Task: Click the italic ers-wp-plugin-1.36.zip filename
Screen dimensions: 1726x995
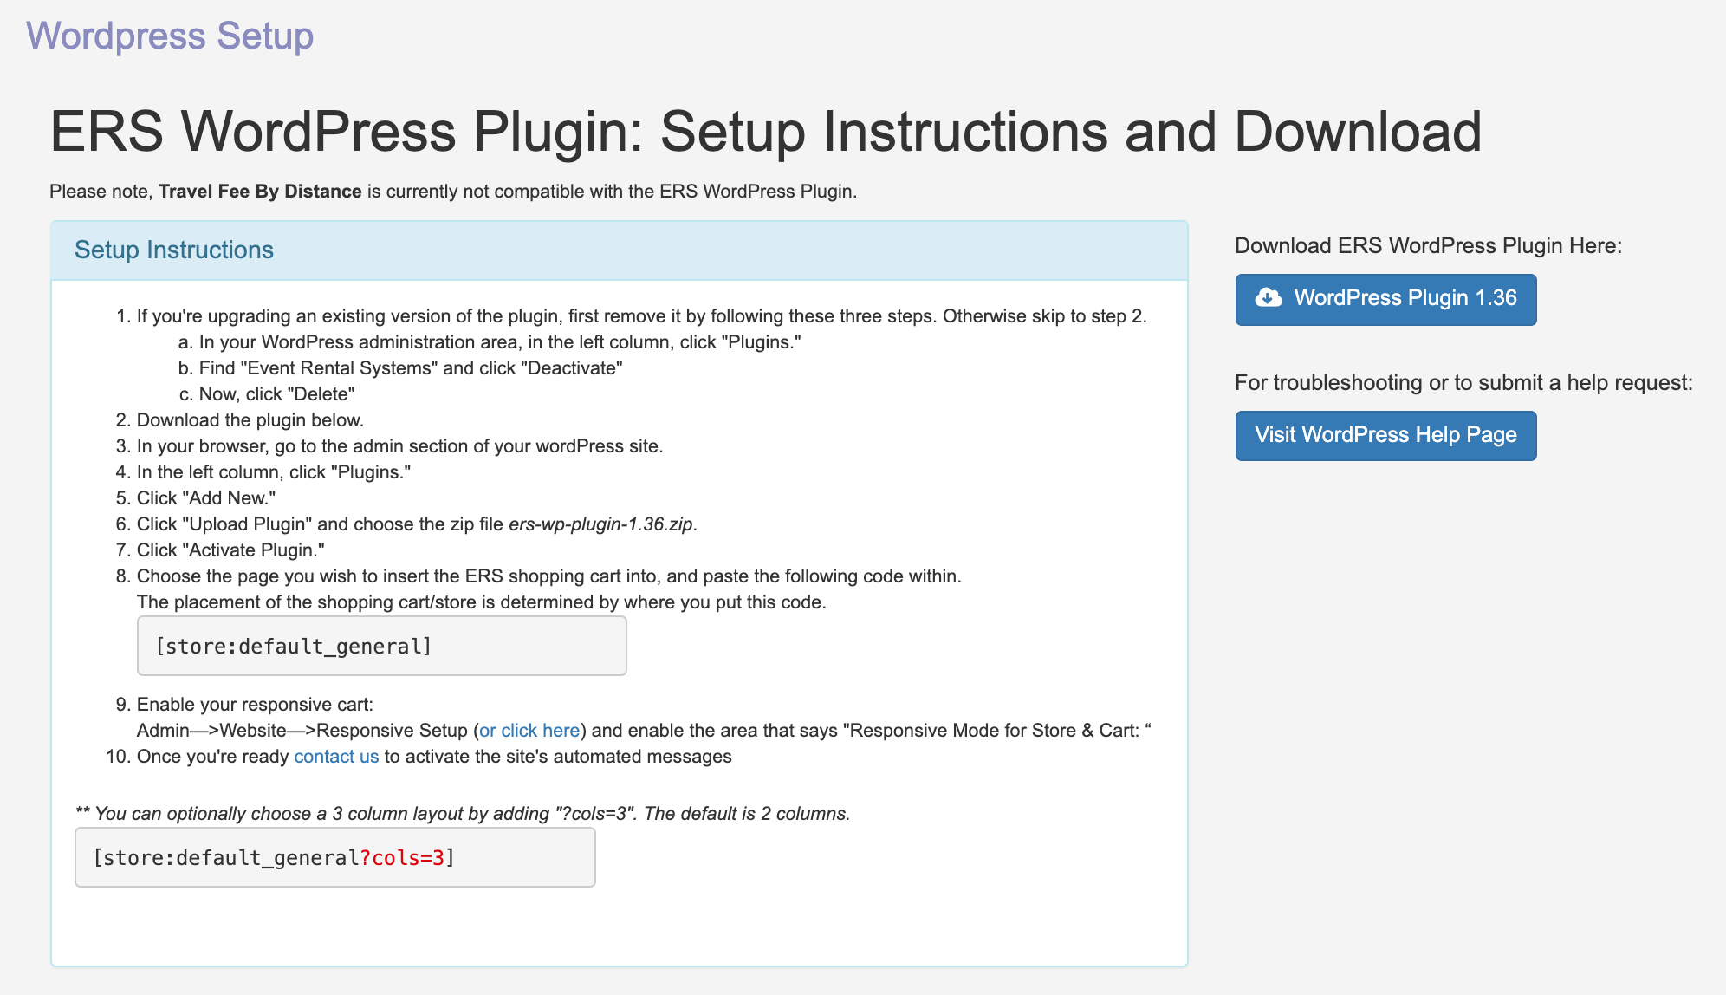Action: (600, 524)
